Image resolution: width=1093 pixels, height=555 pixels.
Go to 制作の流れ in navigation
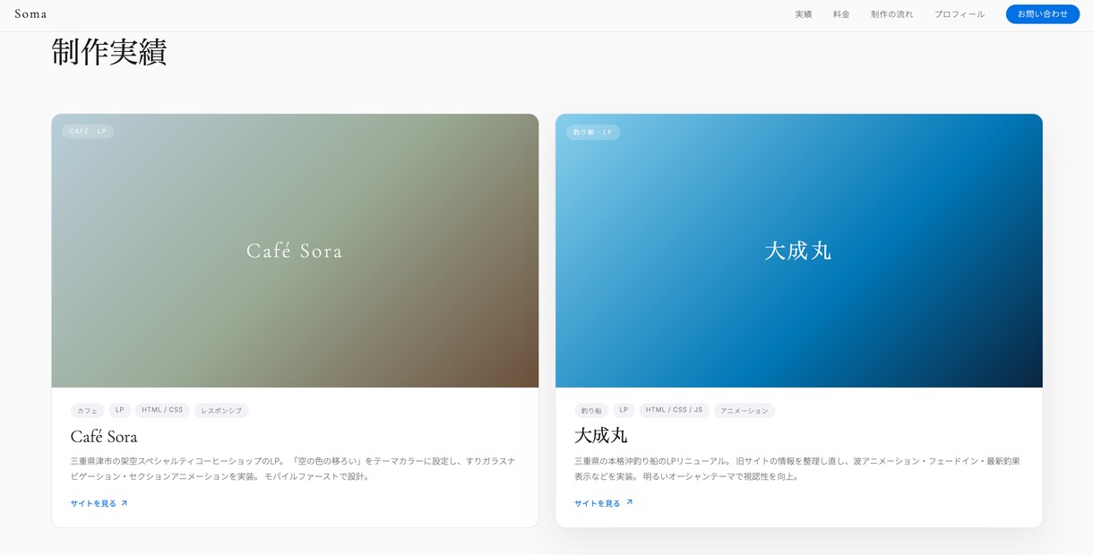pyautogui.click(x=892, y=14)
